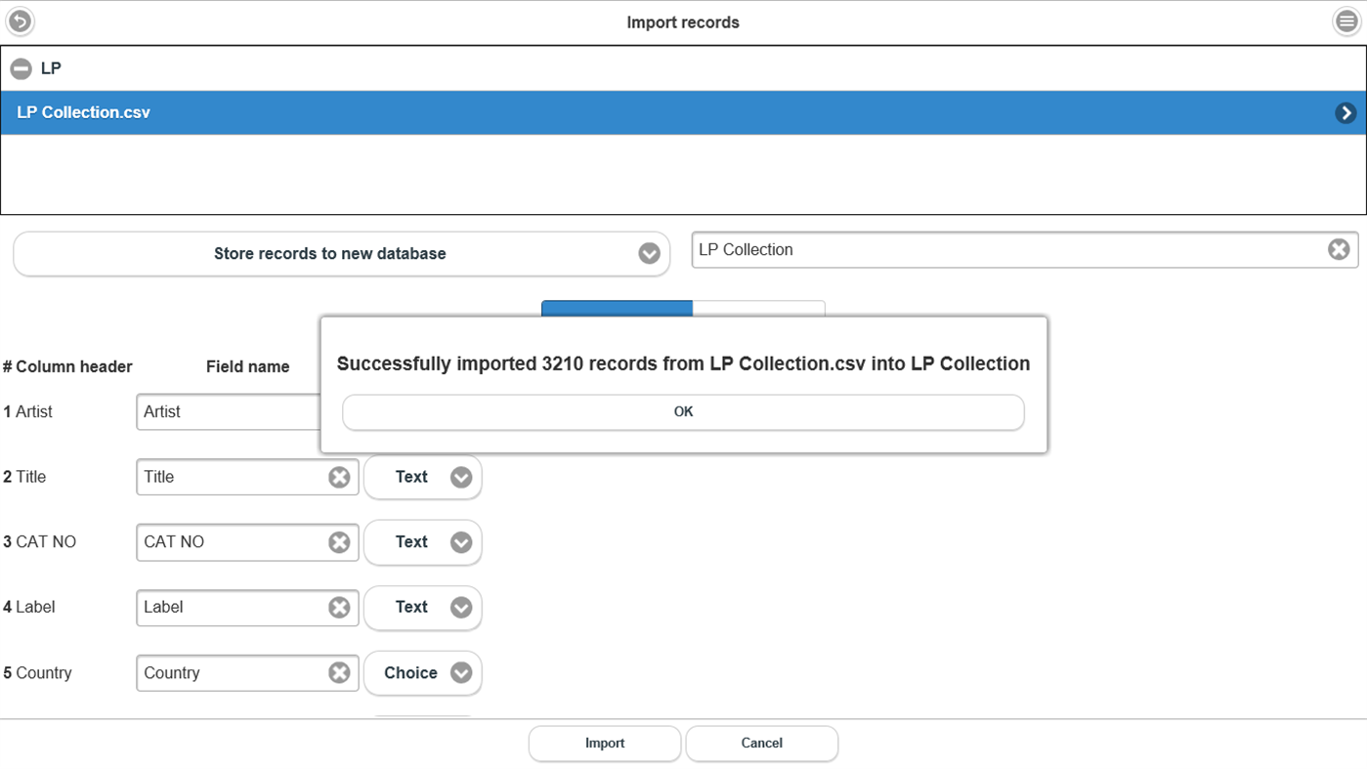Open the hamburger menu at top right
Viewport: 1367px width, 769px height.
point(1346,21)
